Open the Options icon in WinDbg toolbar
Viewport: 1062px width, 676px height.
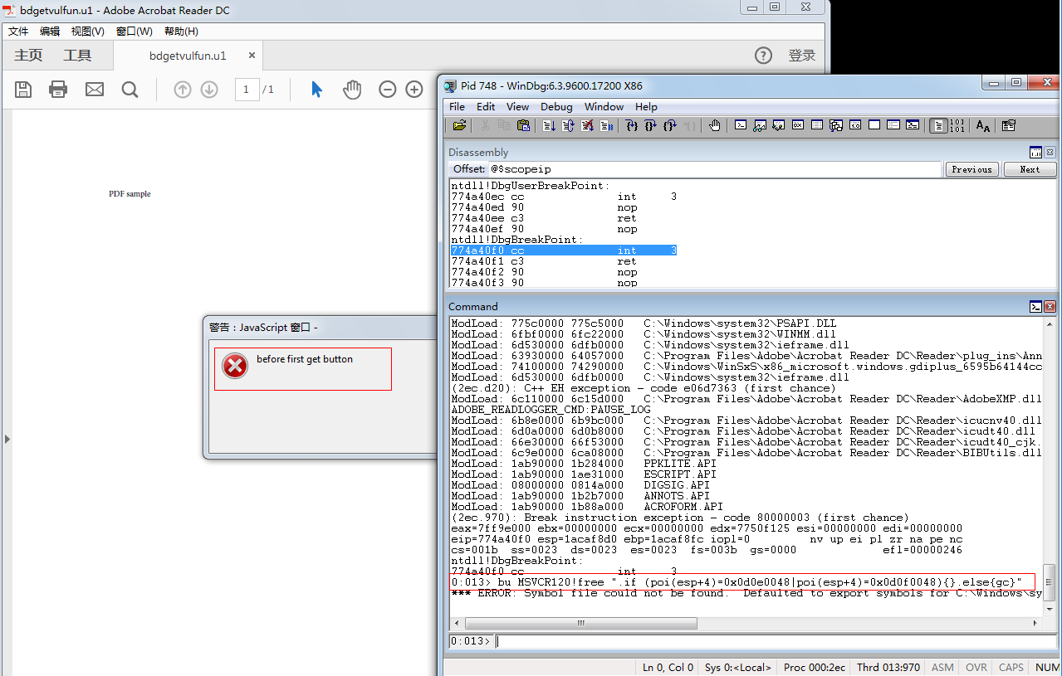[1009, 125]
